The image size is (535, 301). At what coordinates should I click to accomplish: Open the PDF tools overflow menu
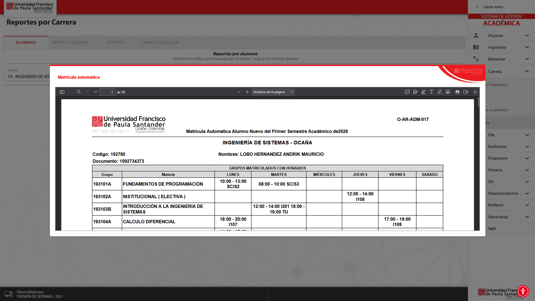[475, 92]
